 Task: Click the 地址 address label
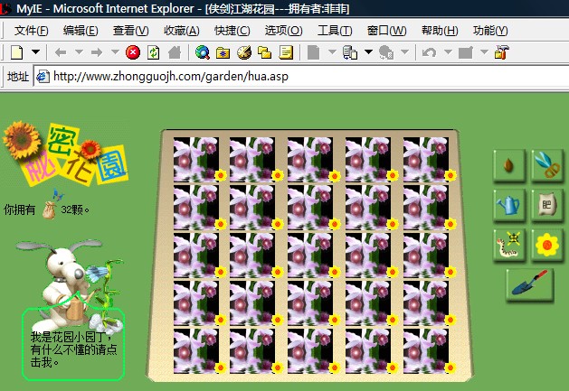pos(18,77)
